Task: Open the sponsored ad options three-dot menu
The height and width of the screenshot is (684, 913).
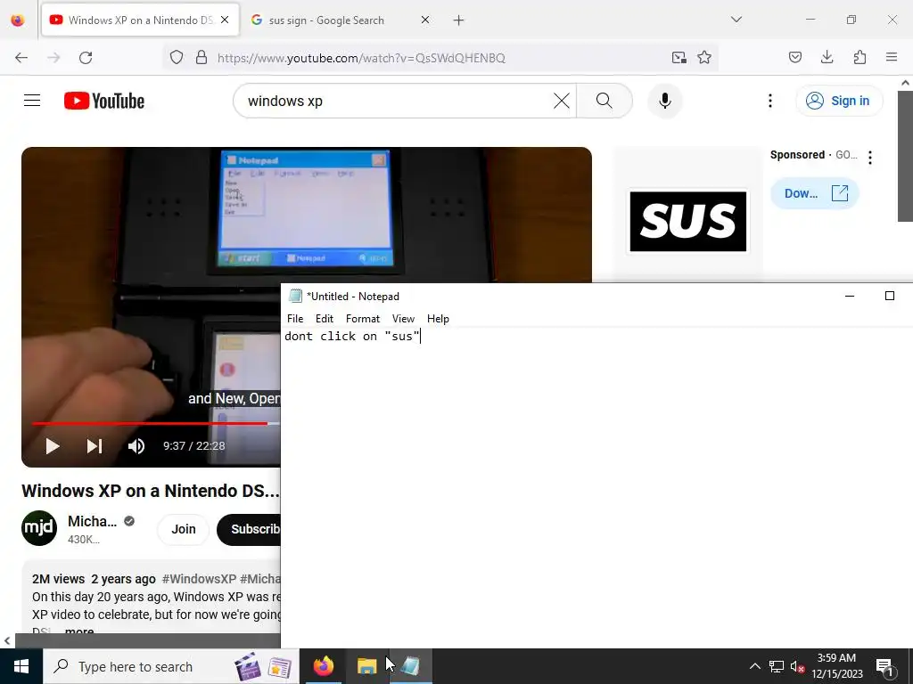Action: click(870, 157)
